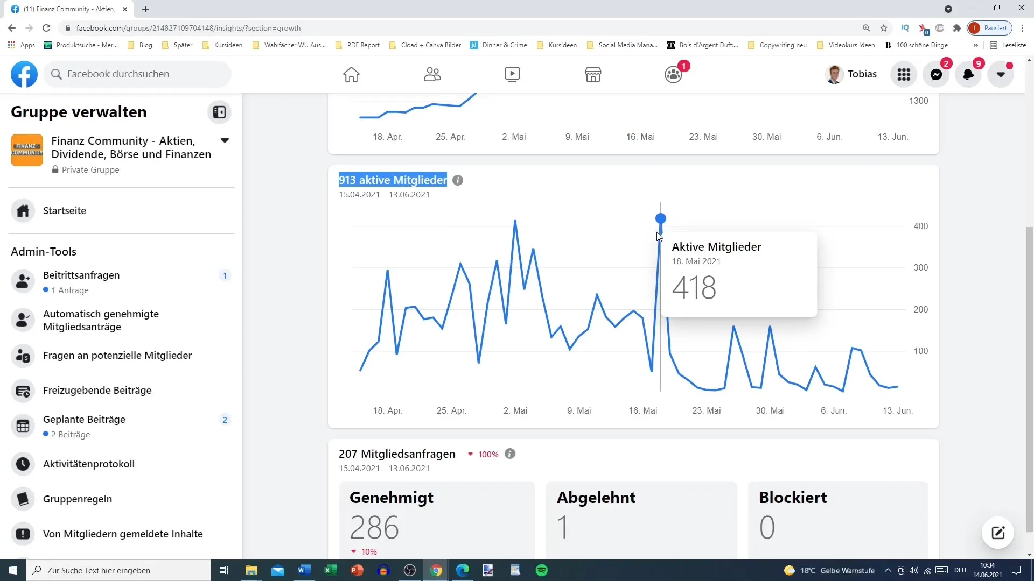
Task: Click the 207 Mitgliedsanfragen info tooltip icon
Action: click(x=511, y=454)
